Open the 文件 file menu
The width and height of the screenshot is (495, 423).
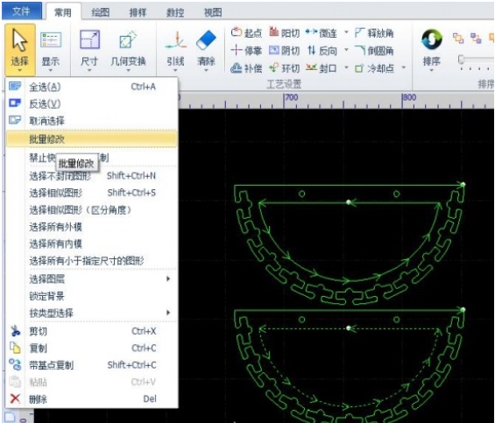pyautogui.click(x=22, y=11)
